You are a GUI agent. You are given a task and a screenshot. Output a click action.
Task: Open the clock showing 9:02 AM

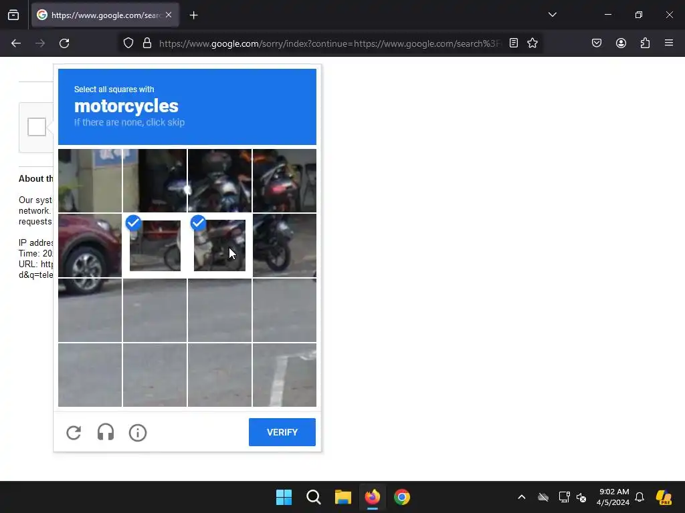pos(613,497)
